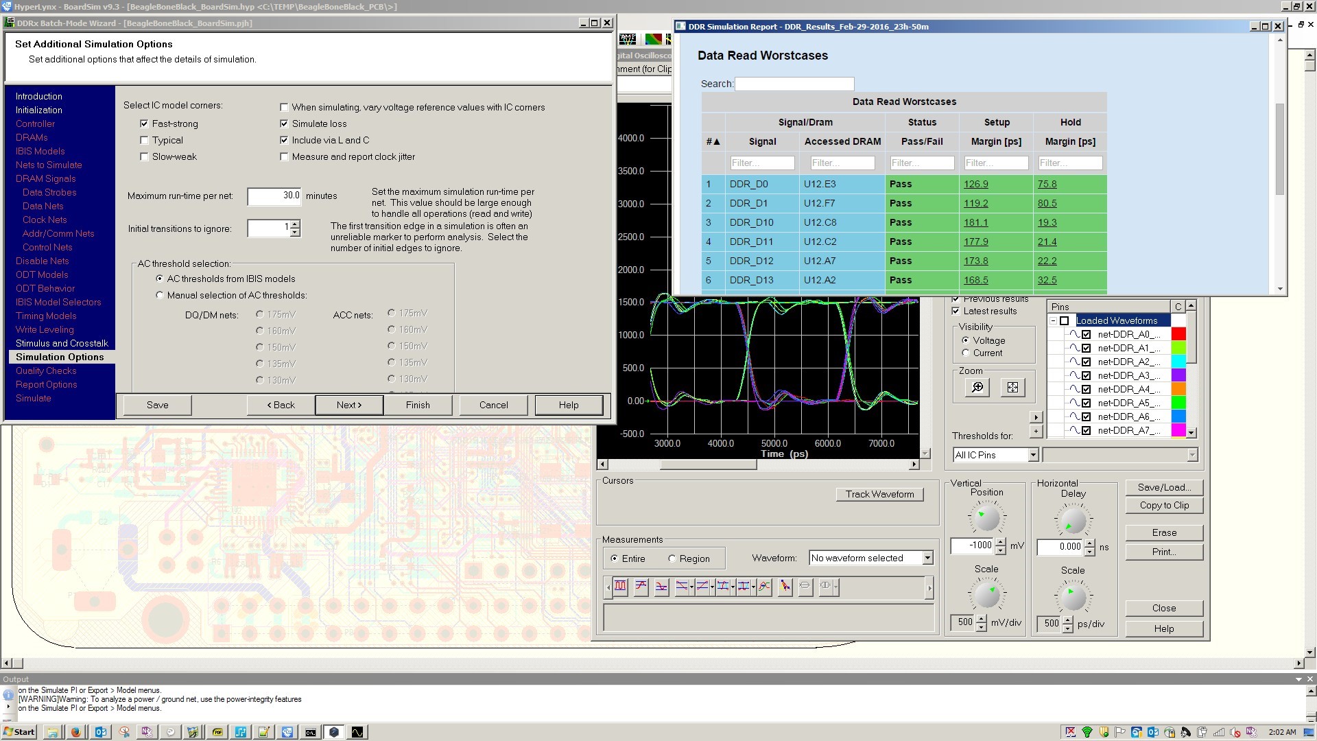Open the 126.9 setup margin link
The height and width of the screenshot is (741, 1317).
(x=975, y=184)
